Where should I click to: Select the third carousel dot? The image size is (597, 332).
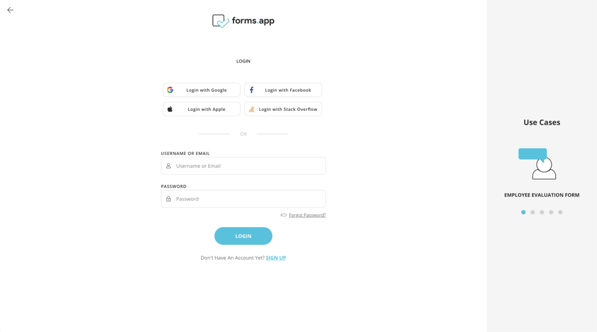[x=542, y=212]
